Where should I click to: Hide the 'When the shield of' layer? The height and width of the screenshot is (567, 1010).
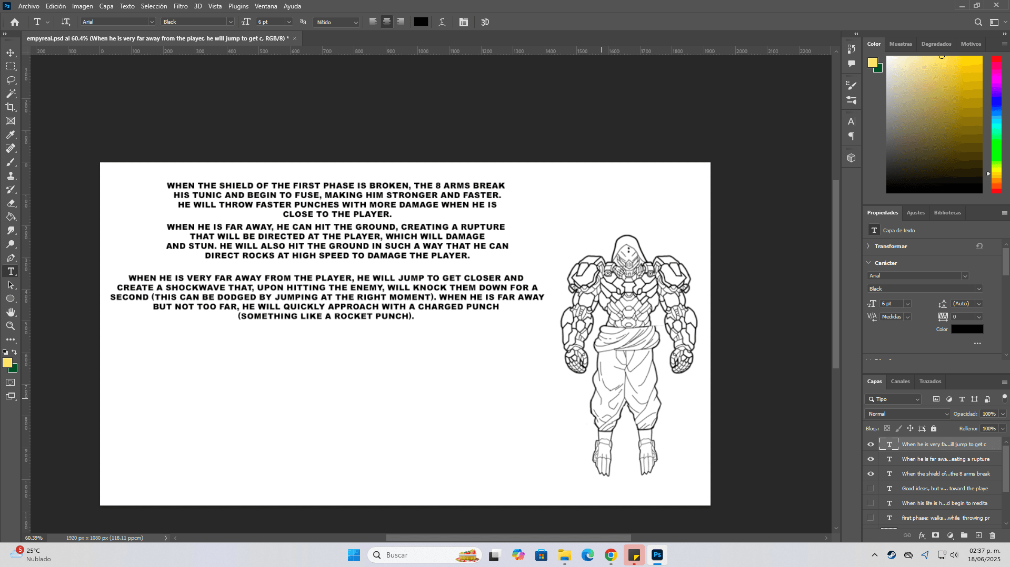point(871,473)
